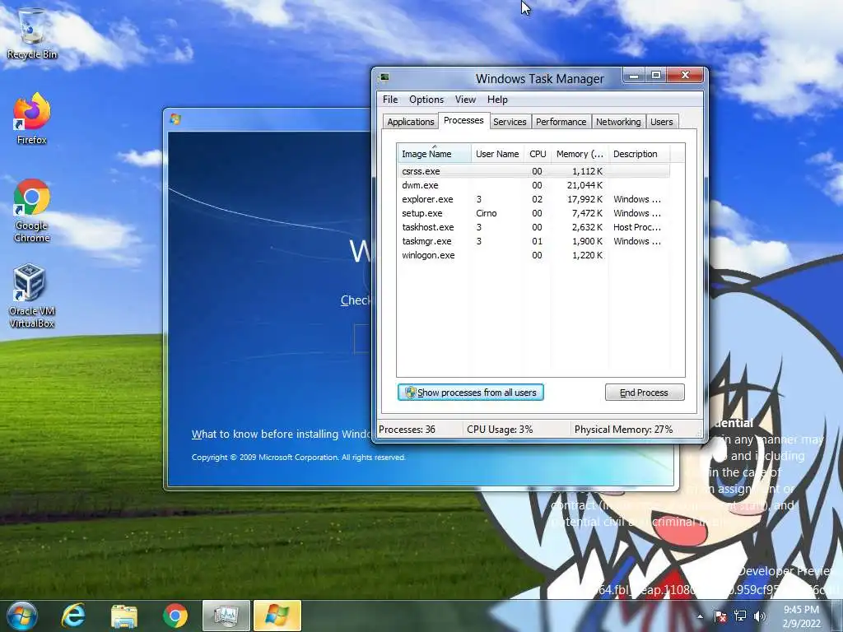Click the Start orb button
843x632 pixels.
tap(21, 616)
